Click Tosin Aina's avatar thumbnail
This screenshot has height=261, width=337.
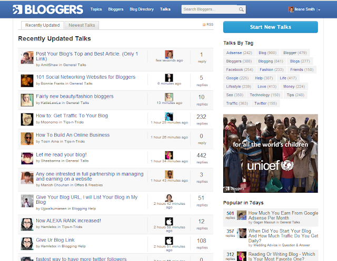(27, 139)
